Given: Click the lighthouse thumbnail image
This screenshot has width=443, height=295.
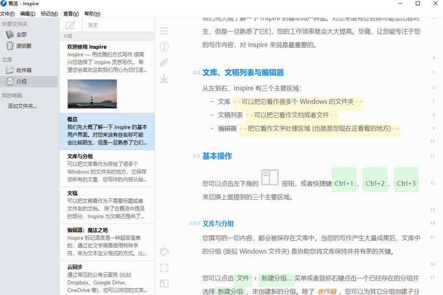Looking at the screenshot, I should [92, 94].
